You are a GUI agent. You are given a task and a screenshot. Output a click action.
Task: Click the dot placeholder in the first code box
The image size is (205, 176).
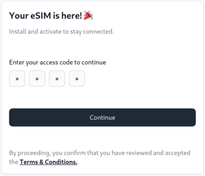(17, 79)
